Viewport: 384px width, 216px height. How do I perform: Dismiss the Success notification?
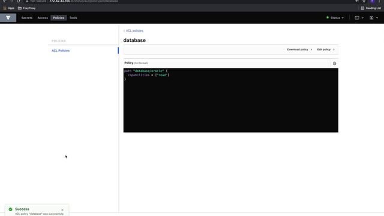point(62,210)
